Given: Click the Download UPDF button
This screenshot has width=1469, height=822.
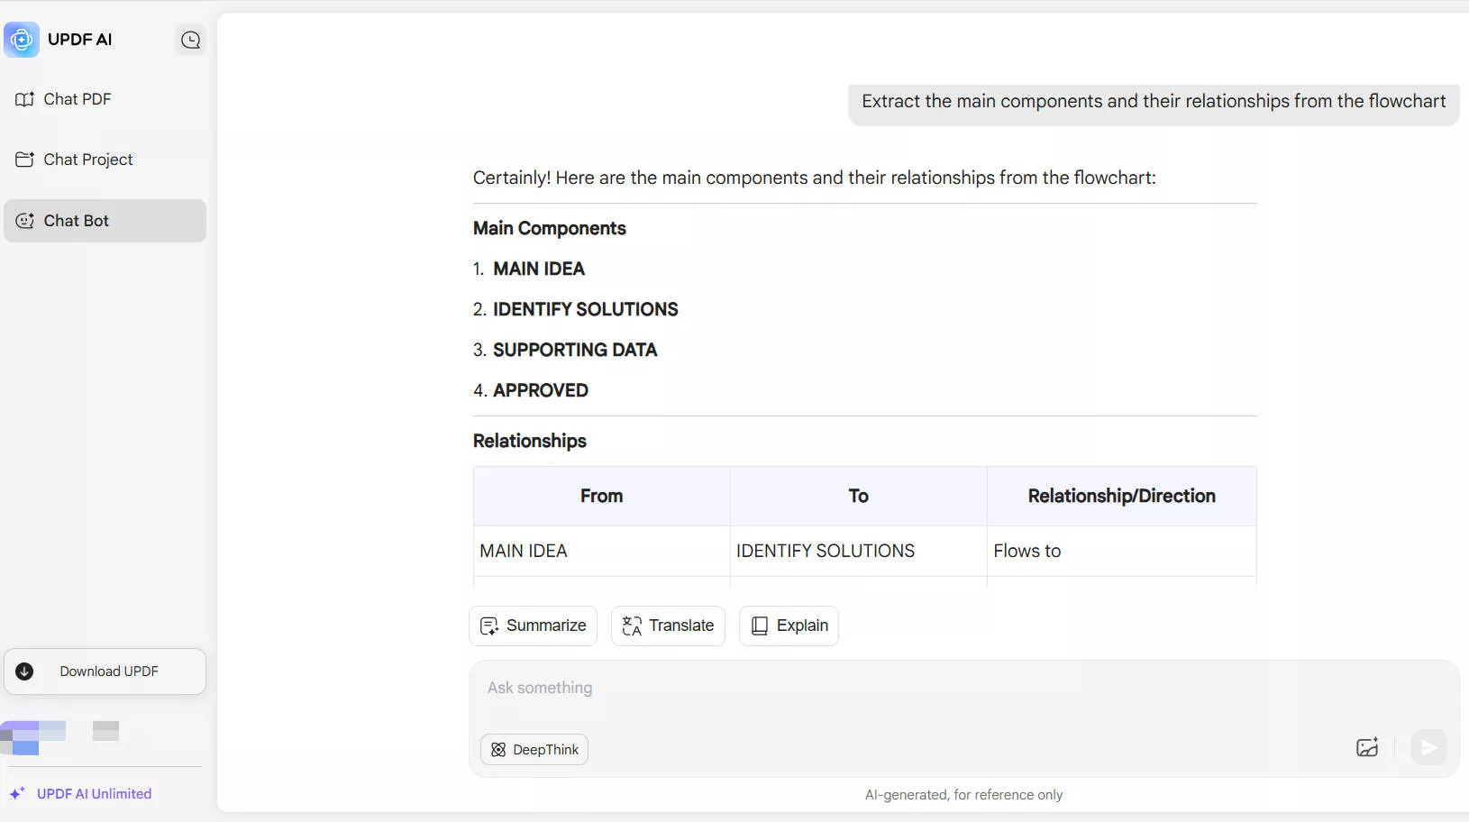Looking at the screenshot, I should tap(105, 671).
